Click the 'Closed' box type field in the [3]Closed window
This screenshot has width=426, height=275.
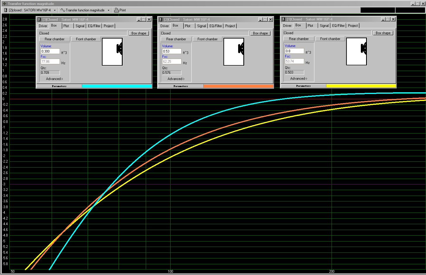(83, 33)
